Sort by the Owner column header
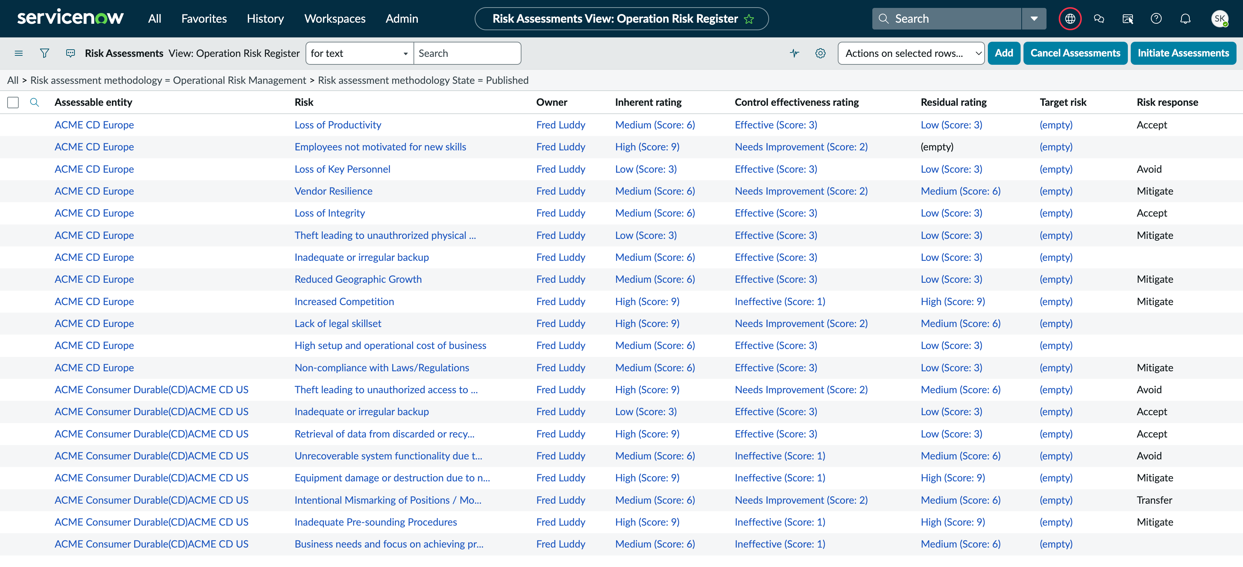1243x567 pixels. pyautogui.click(x=552, y=102)
